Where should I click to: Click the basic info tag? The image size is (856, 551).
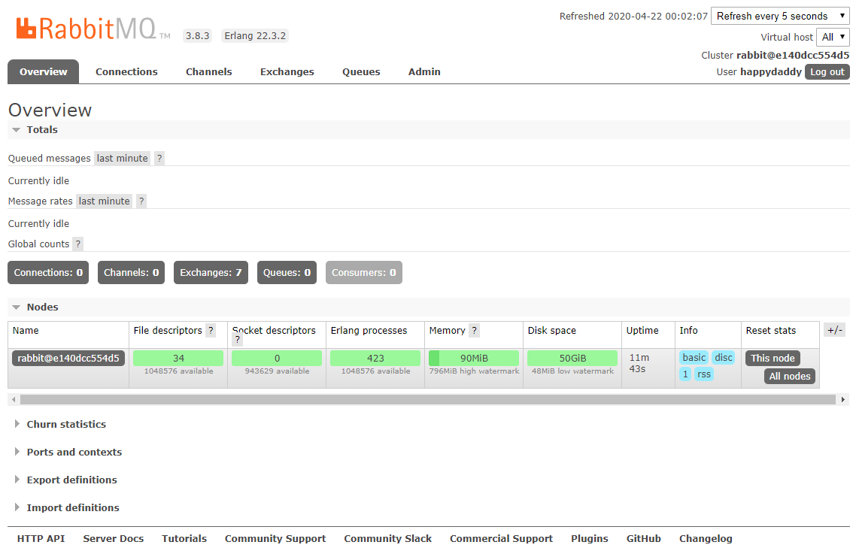tap(694, 357)
